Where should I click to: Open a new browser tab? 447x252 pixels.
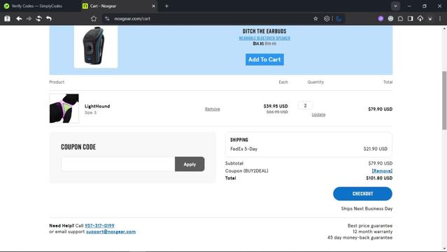[166, 6]
